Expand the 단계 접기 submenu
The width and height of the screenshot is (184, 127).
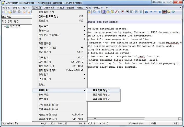click(60, 75)
